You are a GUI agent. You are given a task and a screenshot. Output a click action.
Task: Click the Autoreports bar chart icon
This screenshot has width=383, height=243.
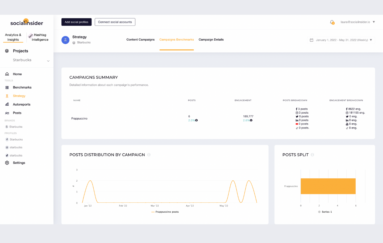(7, 104)
